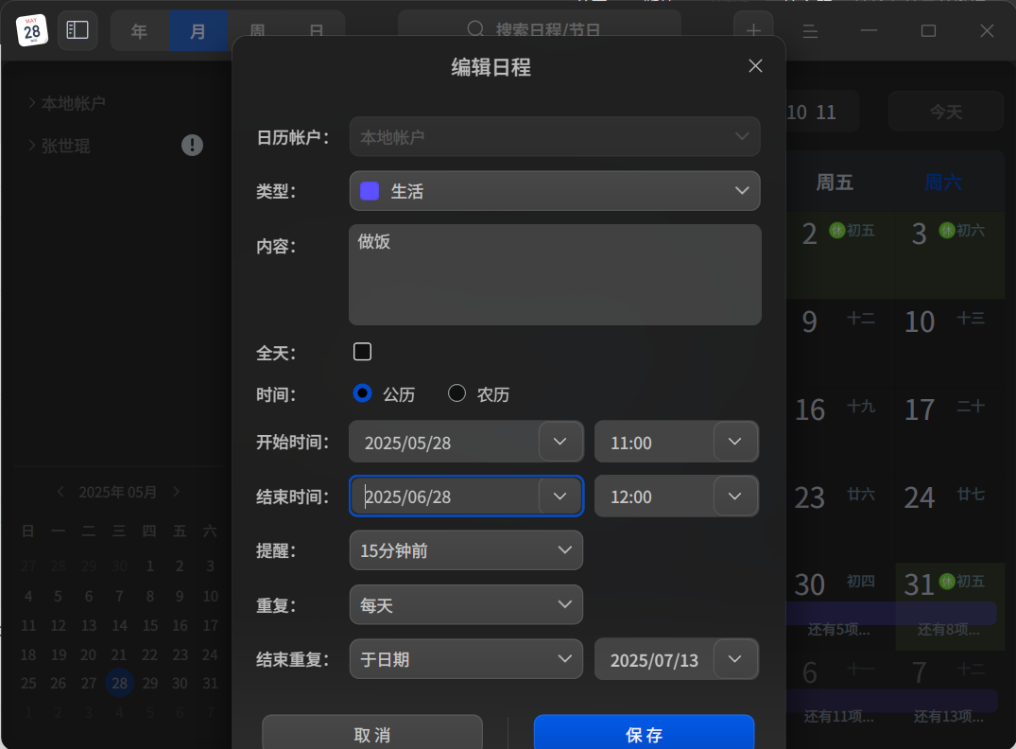Toggle the sidebar panel icon

[77, 30]
